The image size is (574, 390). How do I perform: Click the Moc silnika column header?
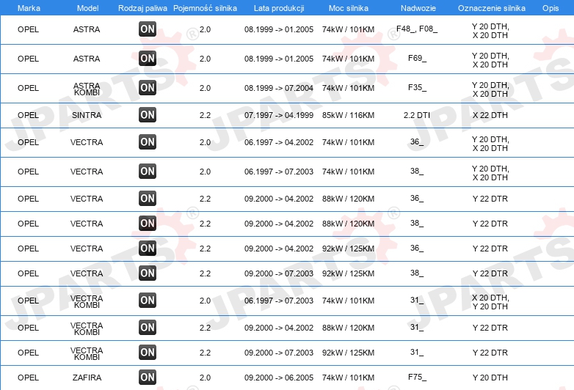click(x=349, y=8)
